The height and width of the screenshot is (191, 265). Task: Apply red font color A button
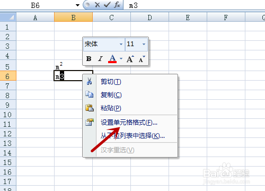(x=112, y=59)
